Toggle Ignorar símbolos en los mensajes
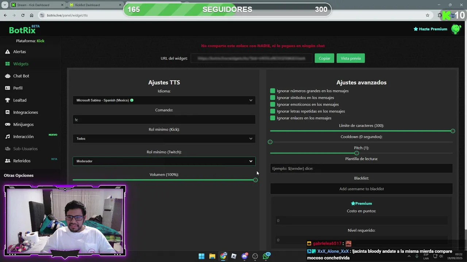Viewport: 467px width, 262px height. coord(273,98)
